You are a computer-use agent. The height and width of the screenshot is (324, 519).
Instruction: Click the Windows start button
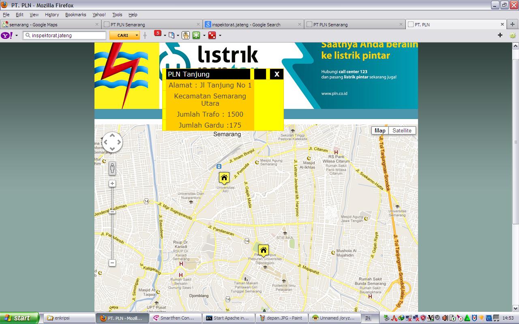click(19, 318)
